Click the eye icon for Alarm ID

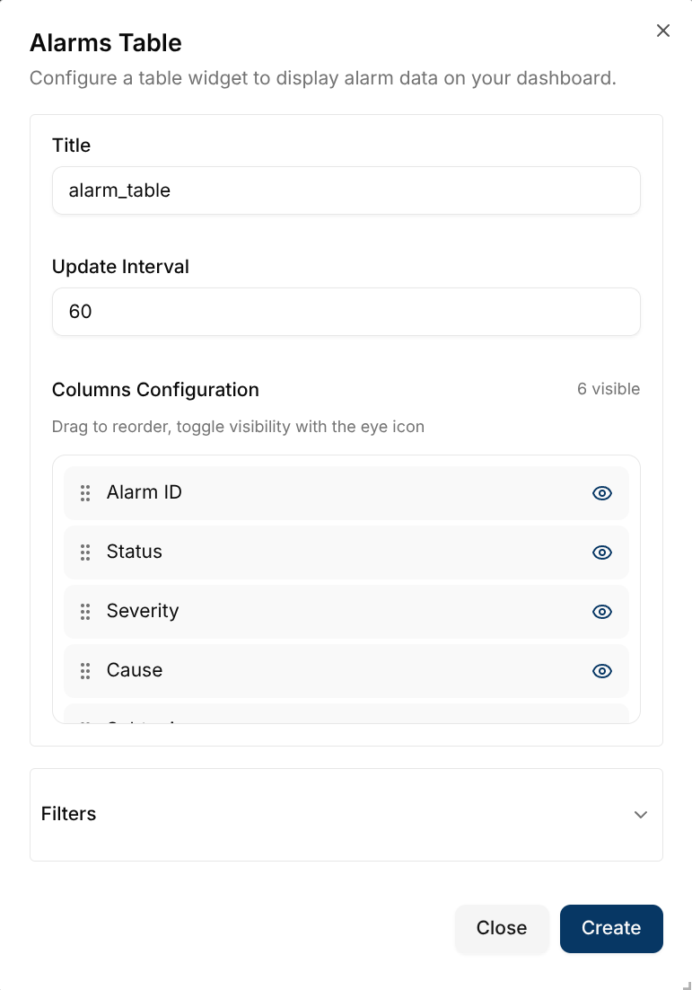(x=601, y=492)
